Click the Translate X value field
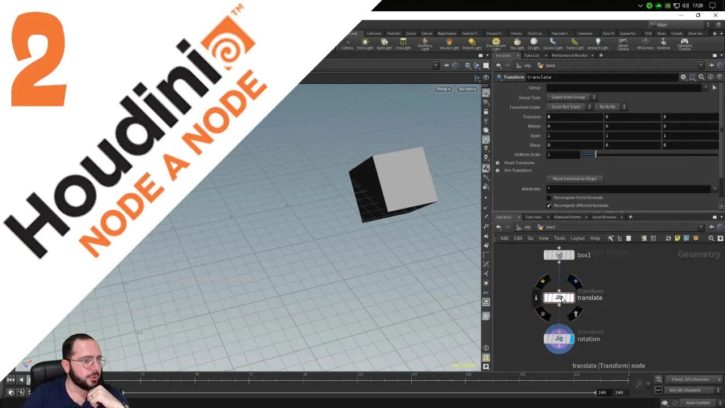The height and width of the screenshot is (408, 725). tap(574, 117)
